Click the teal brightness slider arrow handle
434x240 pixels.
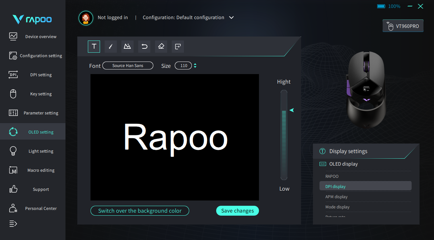291,110
